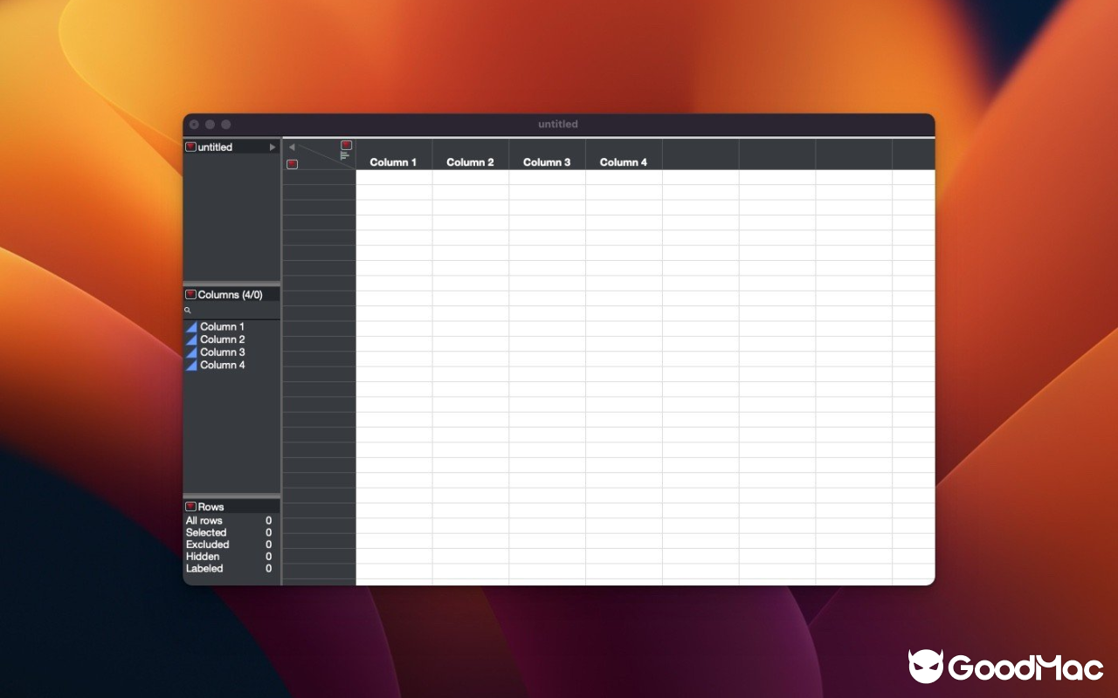
Task: Open the Column 2 modeling type dropdown
Action: (x=190, y=339)
